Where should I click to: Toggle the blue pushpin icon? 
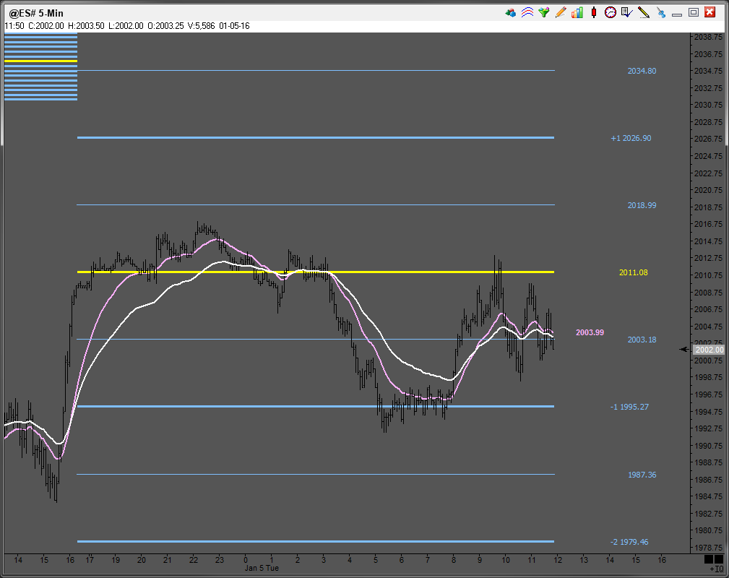tap(660, 12)
